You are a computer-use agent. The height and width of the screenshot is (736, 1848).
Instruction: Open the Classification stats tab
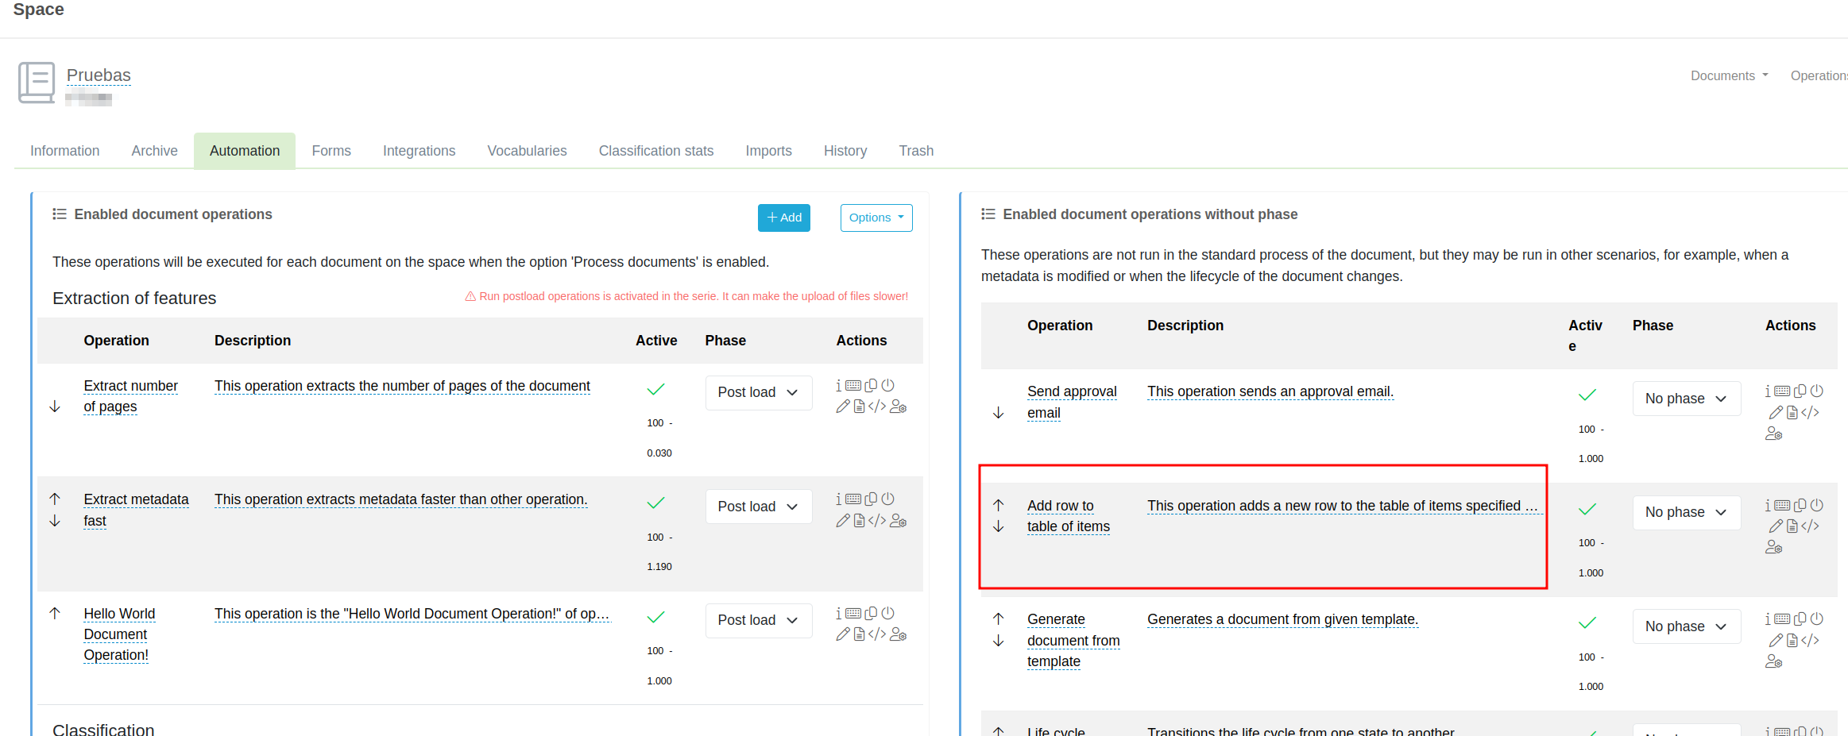(x=655, y=151)
